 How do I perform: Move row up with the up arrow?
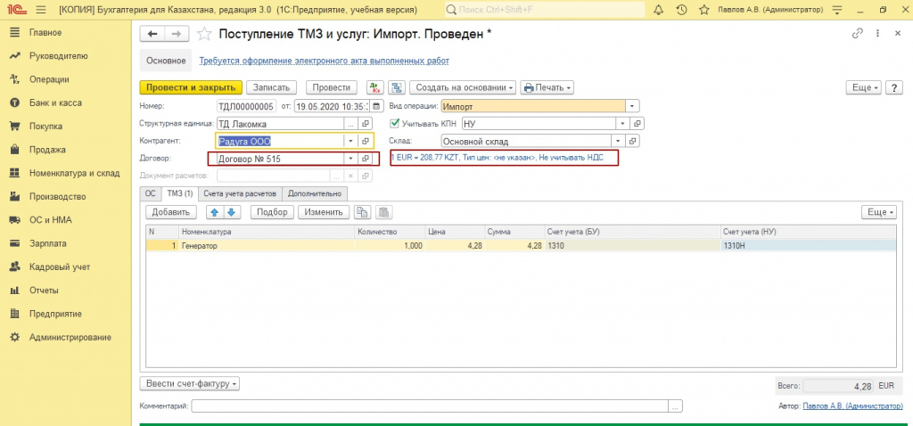(215, 212)
